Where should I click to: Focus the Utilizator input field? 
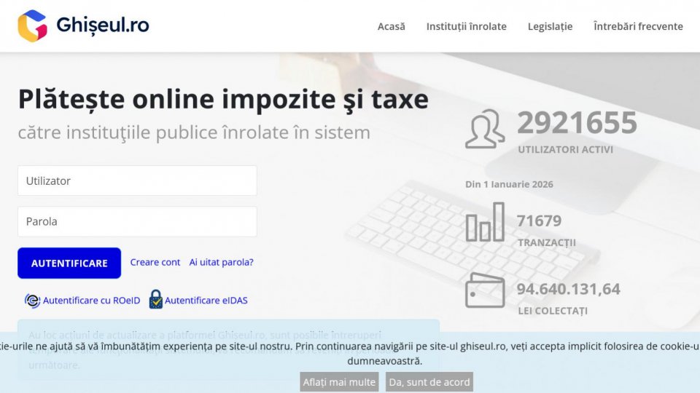tap(137, 180)
